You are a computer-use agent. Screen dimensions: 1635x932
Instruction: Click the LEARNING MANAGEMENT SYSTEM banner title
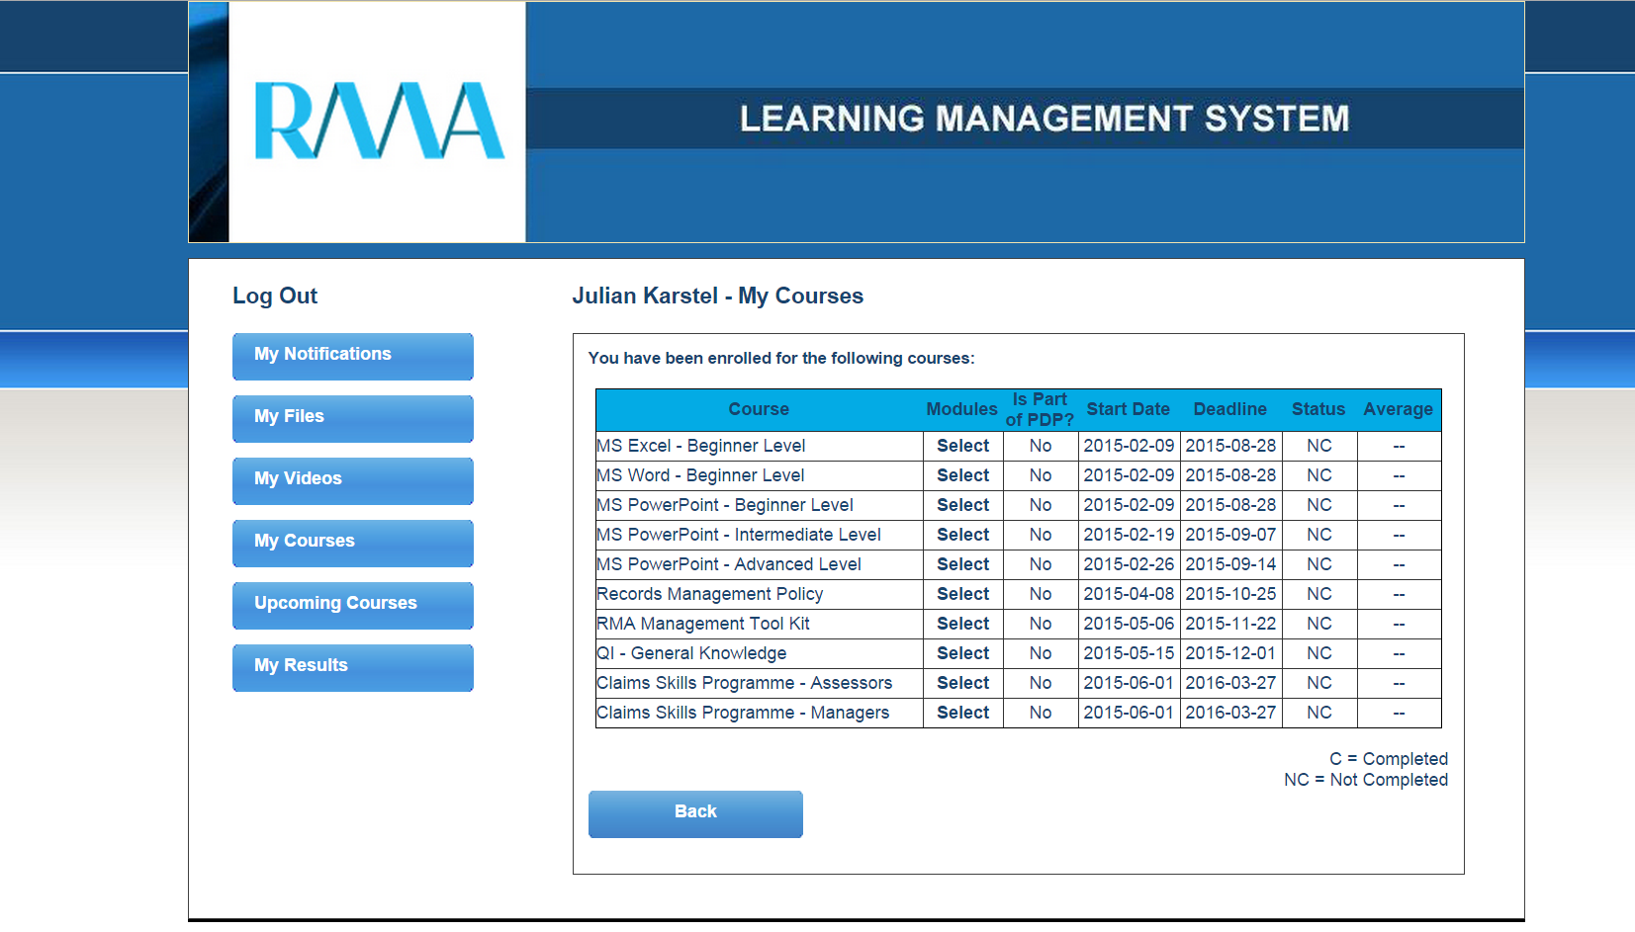coord(1045,119)
